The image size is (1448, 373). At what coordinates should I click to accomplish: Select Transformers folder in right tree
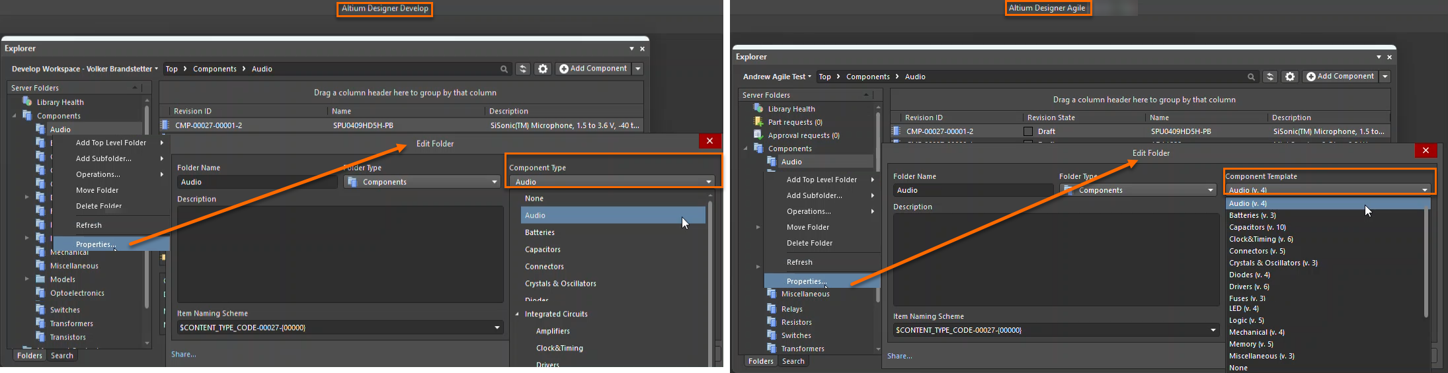(802, 349)
